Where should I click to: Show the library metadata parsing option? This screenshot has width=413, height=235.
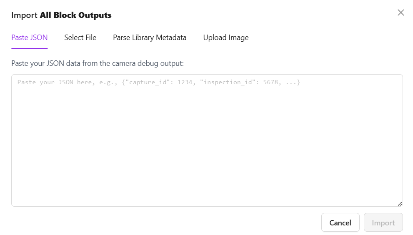tap(150, 37)
